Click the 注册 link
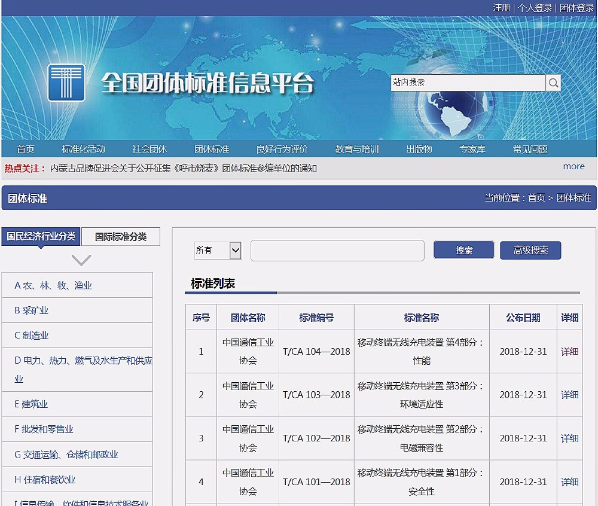Viewport: 598px width, 506px height. [501, 8]
